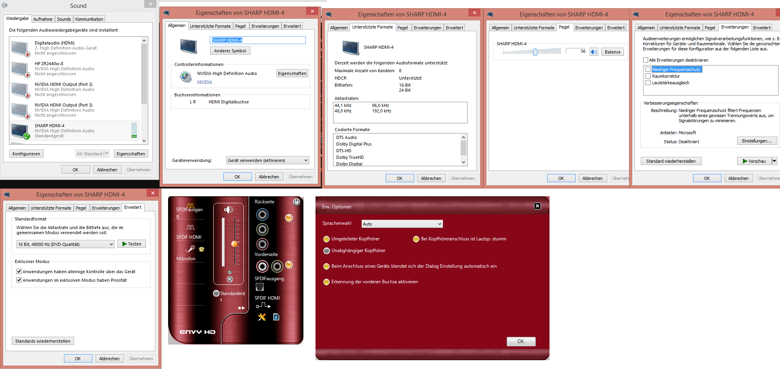Open Unterstützte Formate tab in first properties window
This screenshot has width=780, height=375.
210,26
